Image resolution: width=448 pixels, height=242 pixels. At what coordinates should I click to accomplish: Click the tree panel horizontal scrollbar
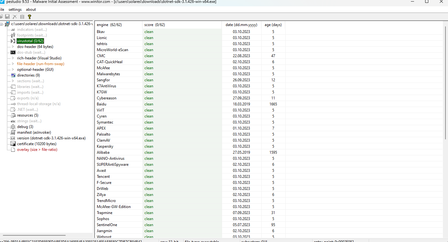click(x=34, y=235)
